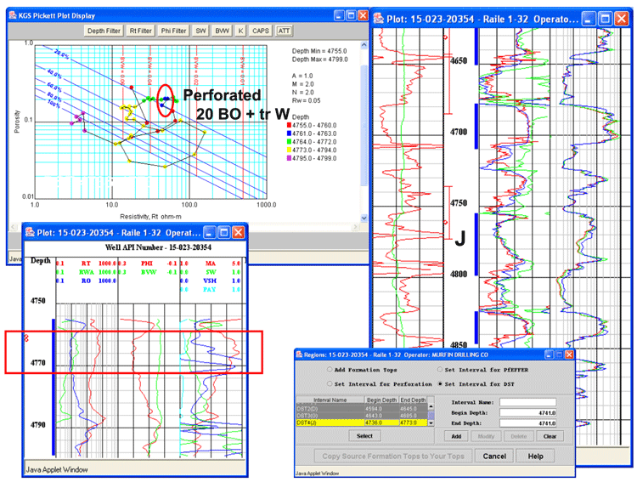Click the End Depth column header
637x482 pixels.
pyautogui.click(x=413, y=400)
